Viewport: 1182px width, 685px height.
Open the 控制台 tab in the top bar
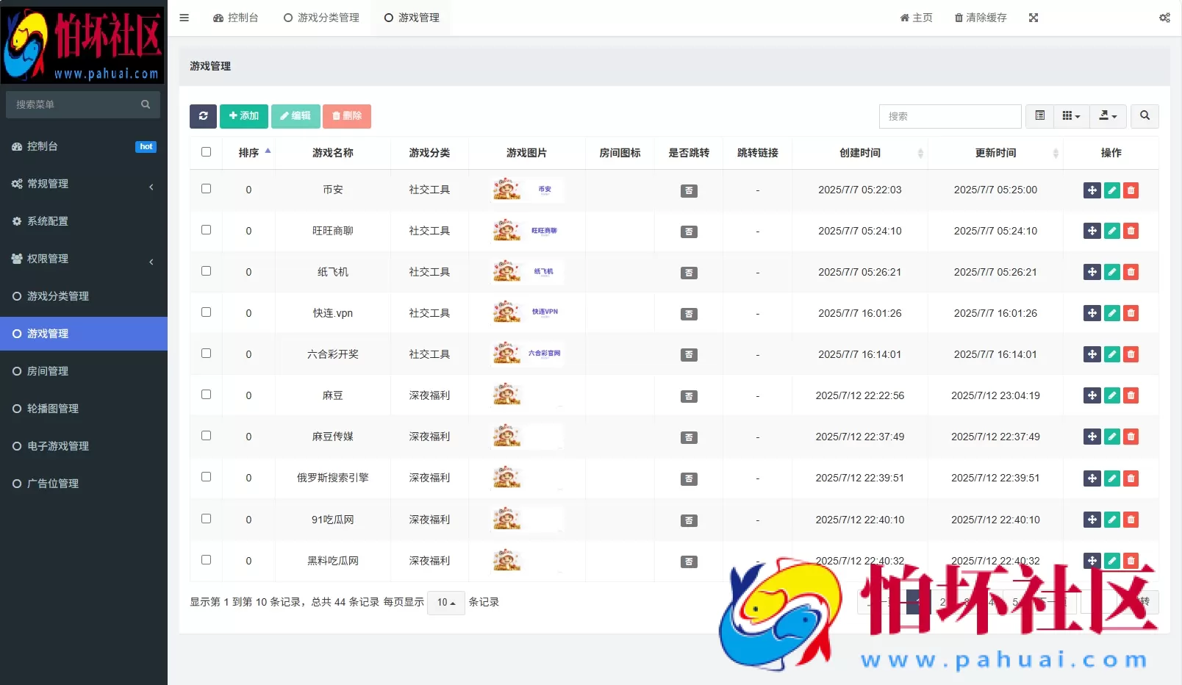coord(237,17)
